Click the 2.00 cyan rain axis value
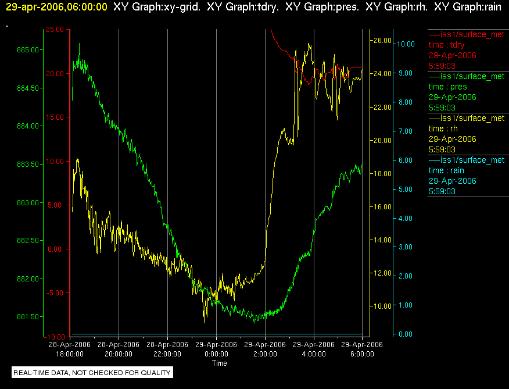Viewport: 509px width, 389px height. click(x=406, y=276)
